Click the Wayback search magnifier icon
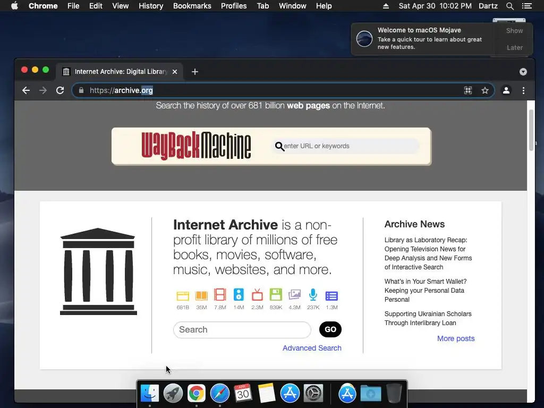 279,147
